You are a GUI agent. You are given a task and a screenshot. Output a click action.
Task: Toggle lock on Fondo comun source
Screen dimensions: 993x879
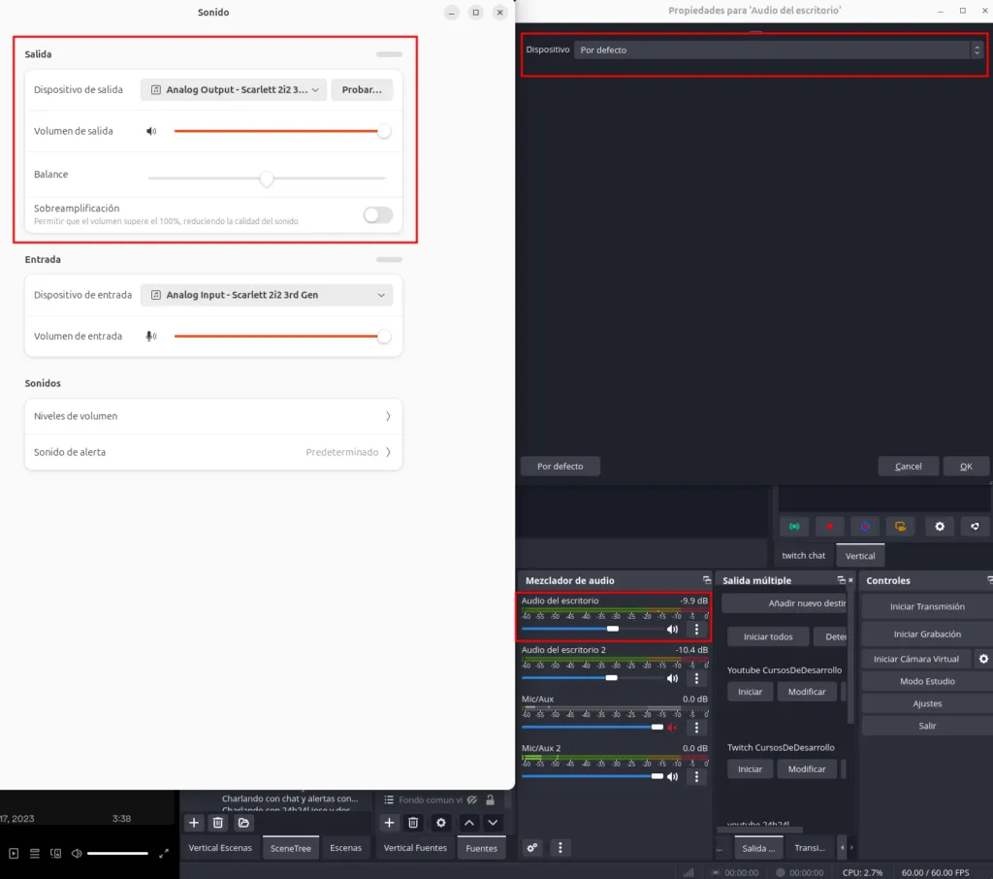point(490,800)
